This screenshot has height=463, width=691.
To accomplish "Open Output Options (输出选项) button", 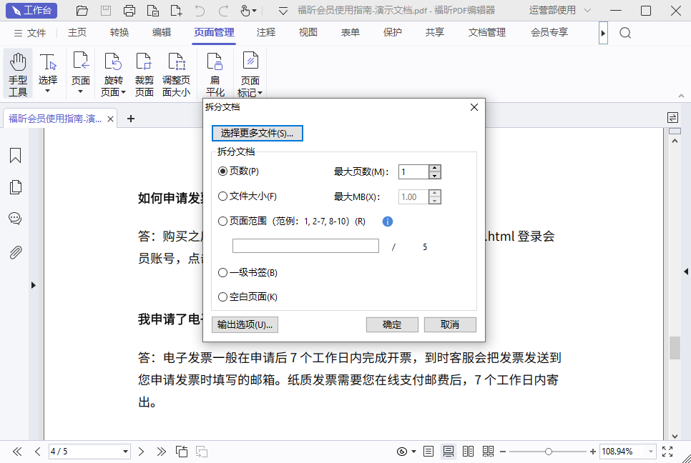I will (245, 324).
